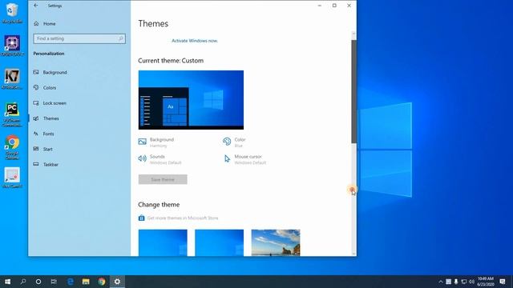Click the Settings window vertical scrollbar thumb
This screenshot has width=513, height=288.
coord(353,91)
